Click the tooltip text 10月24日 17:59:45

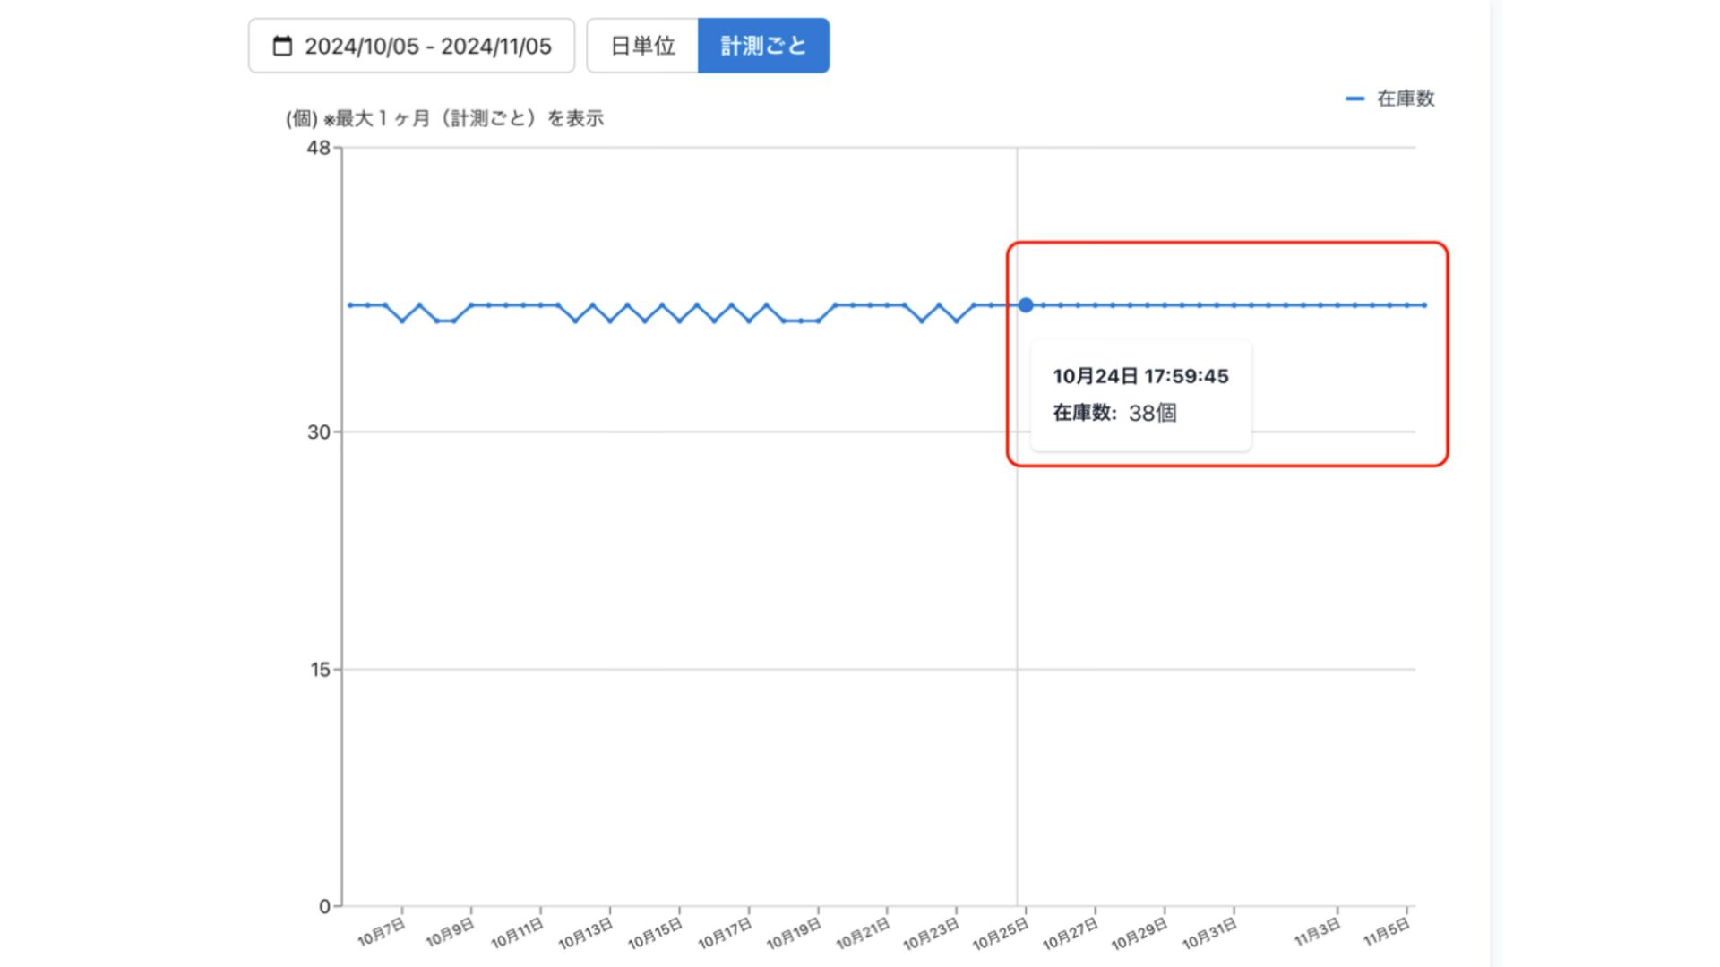click(x=1140, y=376)
